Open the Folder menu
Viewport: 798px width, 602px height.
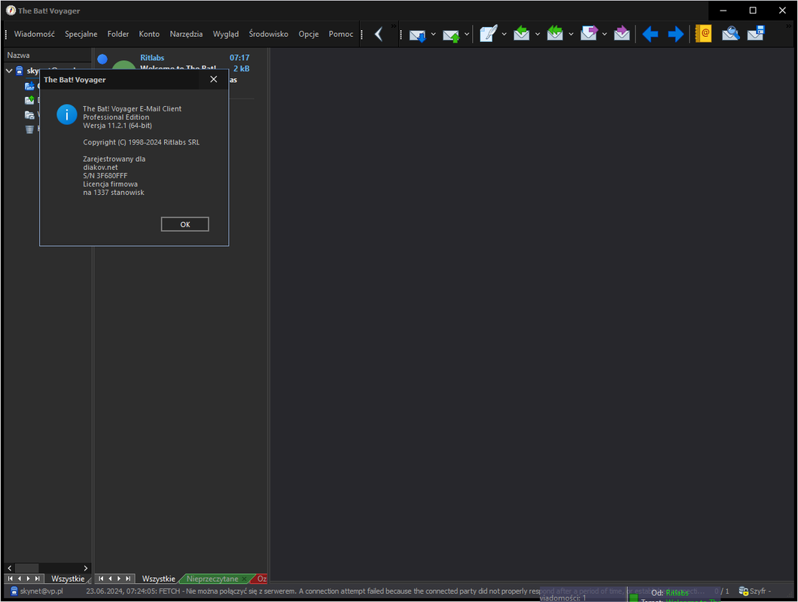(x=118, y=34)
